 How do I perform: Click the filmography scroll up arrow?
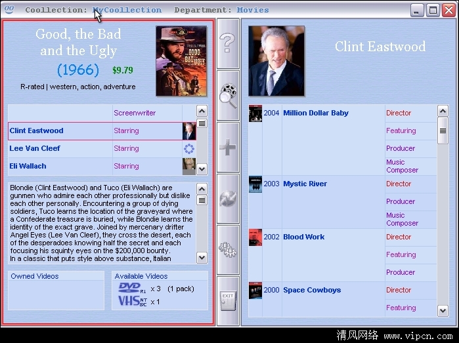[x=443, y=111]
